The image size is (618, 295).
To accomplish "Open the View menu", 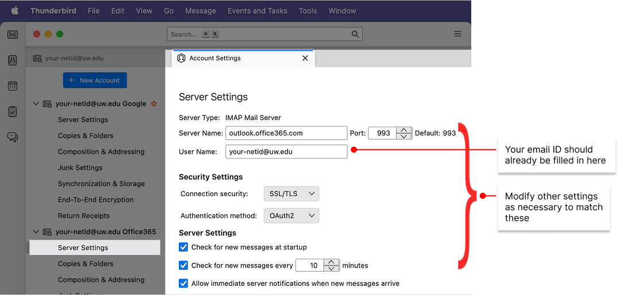I will (x=144, y=11).
